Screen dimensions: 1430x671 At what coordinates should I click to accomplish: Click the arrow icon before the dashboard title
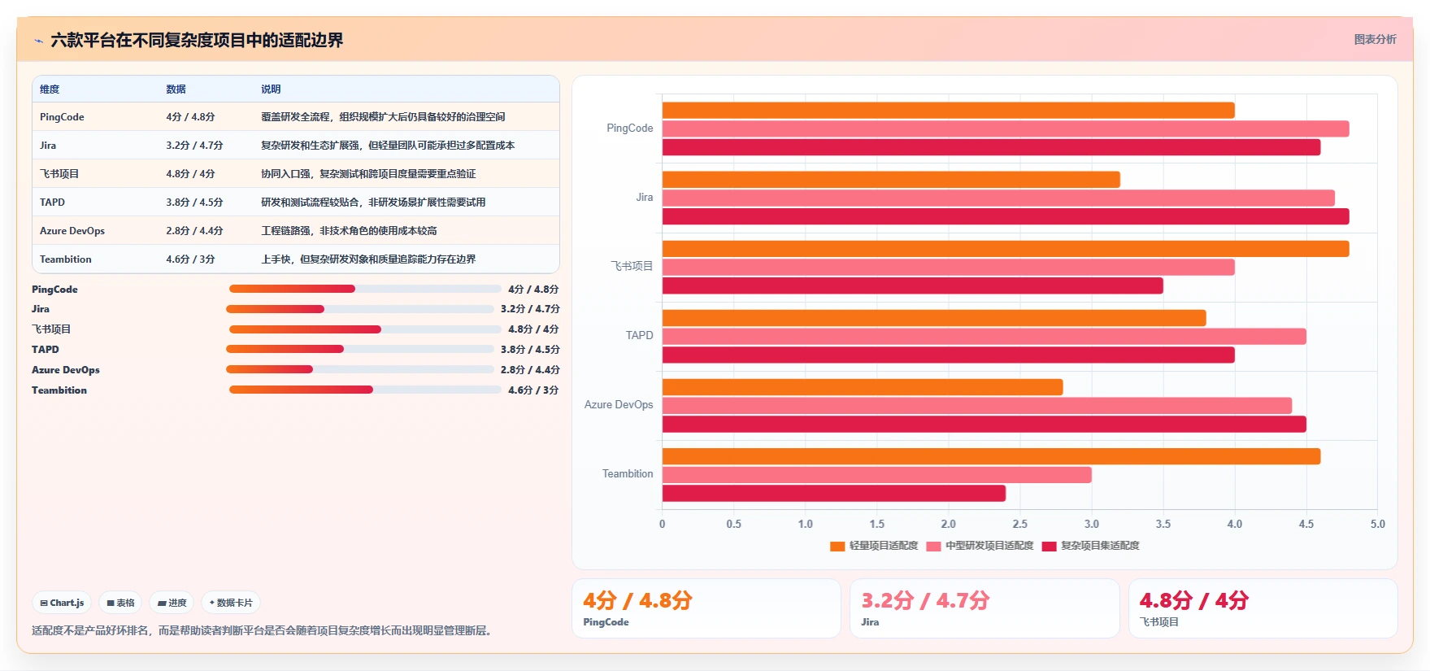coord(38,41)
